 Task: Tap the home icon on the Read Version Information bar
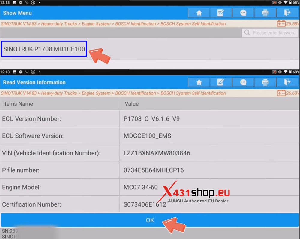click(199, 82)
